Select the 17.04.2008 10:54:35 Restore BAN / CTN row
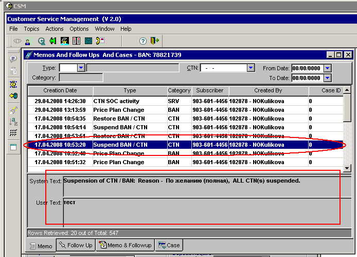 pyautogui.click(x=186, y=118)
